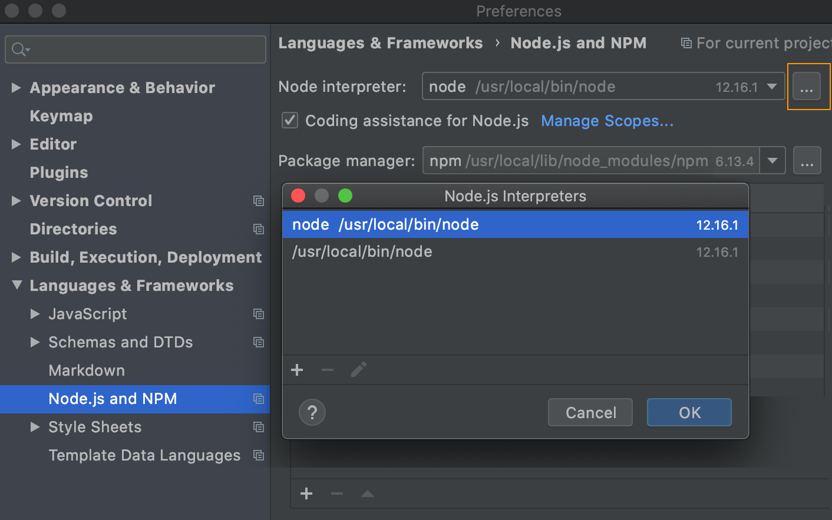Click the Preferences search field

(x=136, y=49)
